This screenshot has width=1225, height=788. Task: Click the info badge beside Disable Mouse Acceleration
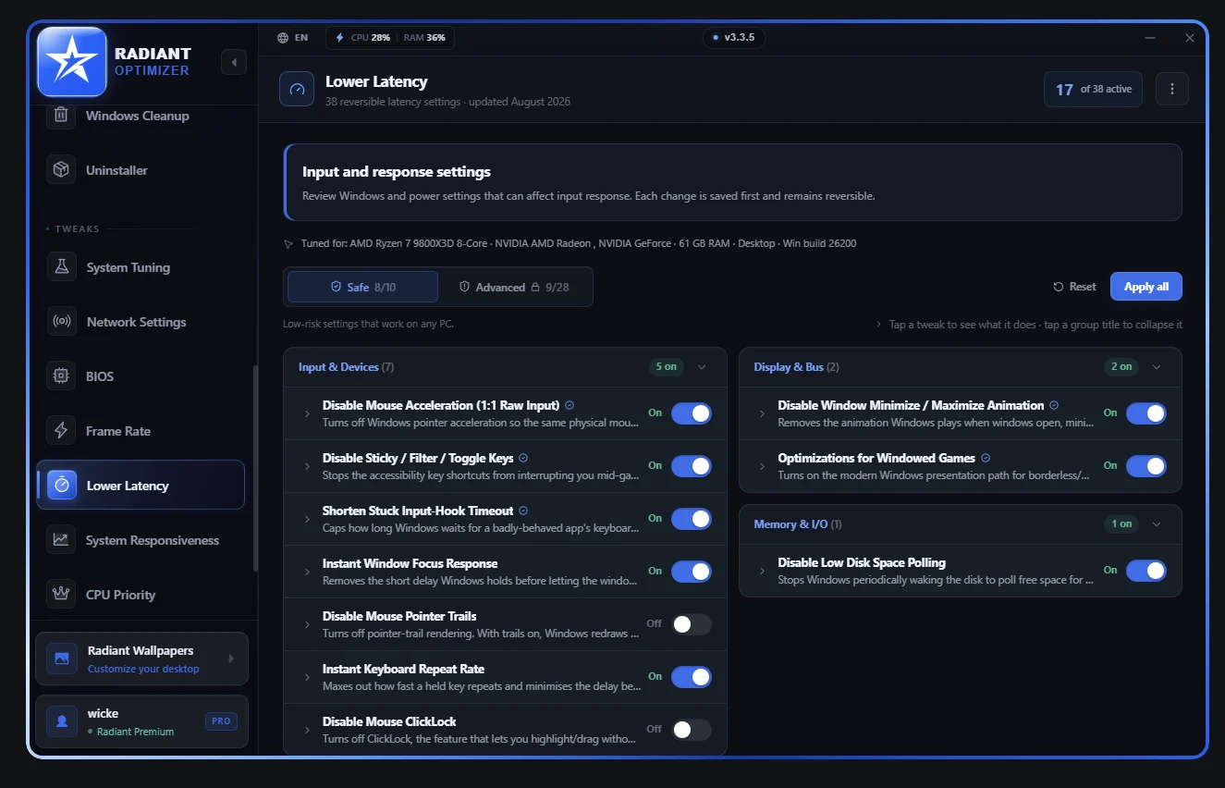(x=570, y=405)
